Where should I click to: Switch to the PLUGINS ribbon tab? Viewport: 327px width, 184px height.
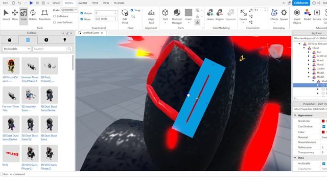click(119, 3)
